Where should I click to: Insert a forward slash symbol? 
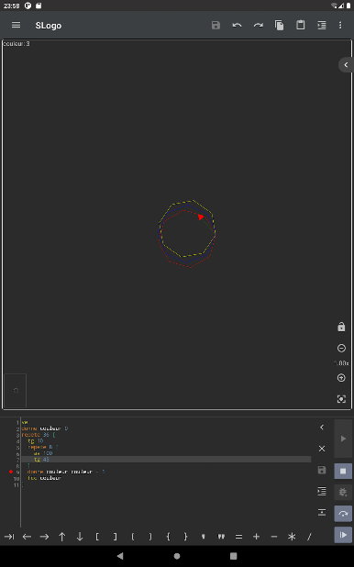click(309, 537)
